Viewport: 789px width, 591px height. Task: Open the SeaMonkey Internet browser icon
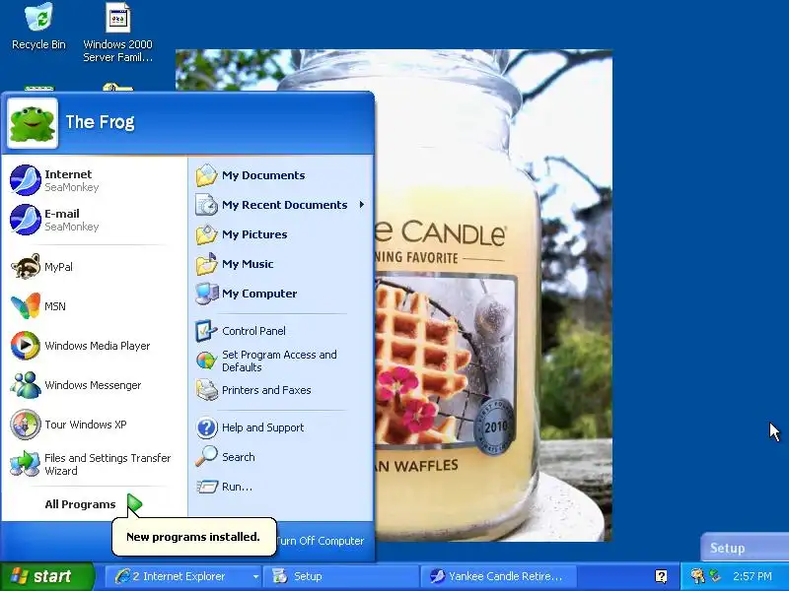pos(26,180)
